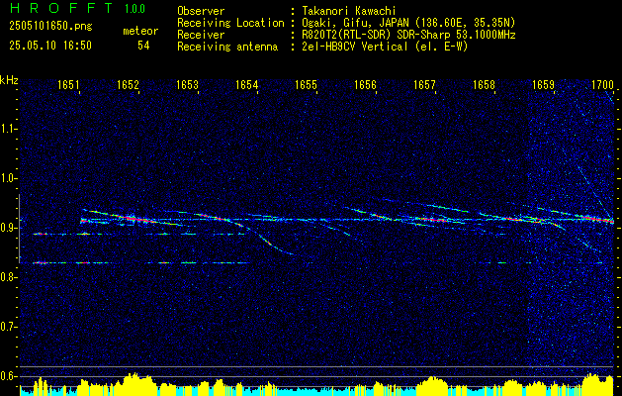
Task: Click the 1651 time marker
Action: pos(68,84)
